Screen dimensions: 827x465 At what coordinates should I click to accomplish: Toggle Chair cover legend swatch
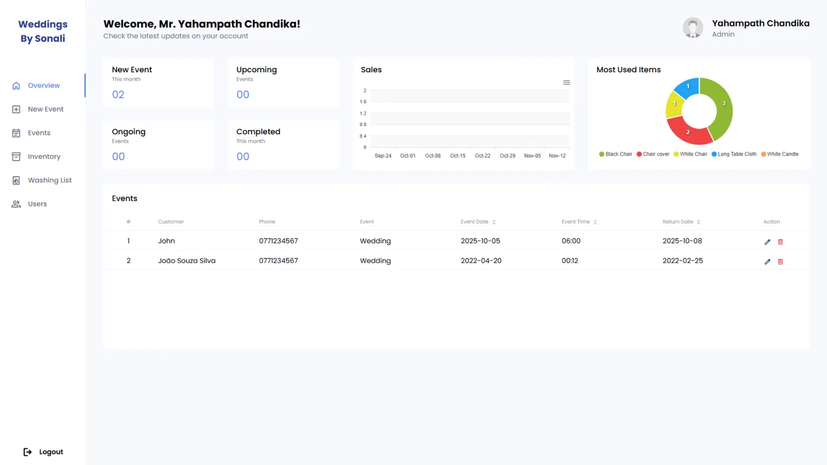point(639,154)
